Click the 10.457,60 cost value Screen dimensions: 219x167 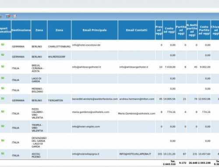pos(205,154)
